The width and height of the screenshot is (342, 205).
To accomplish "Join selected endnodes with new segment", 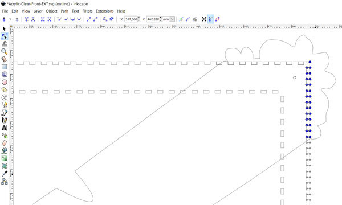I will coord(43,19).
